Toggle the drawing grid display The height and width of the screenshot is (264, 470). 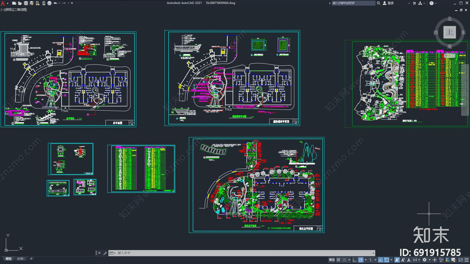coord(338,260)
